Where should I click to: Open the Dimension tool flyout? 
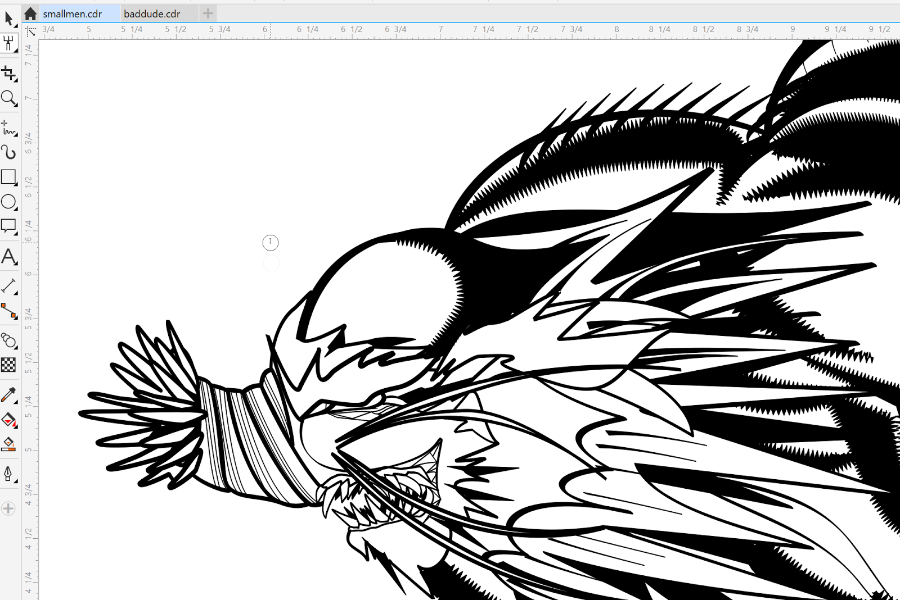tap(15, 292)
